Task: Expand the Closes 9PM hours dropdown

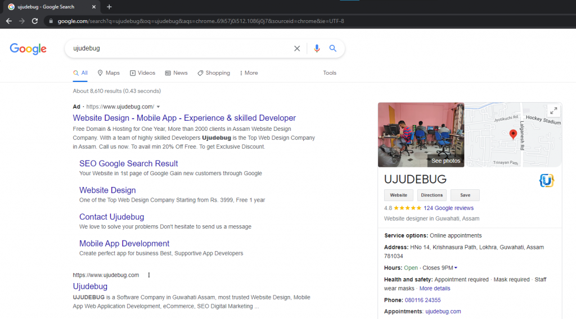Action: point(456,268)
